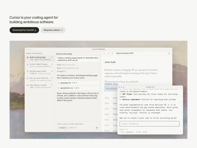
Task: Click the check circle beside PyTorch MNIST Experi...
Action: coord(28,64)
